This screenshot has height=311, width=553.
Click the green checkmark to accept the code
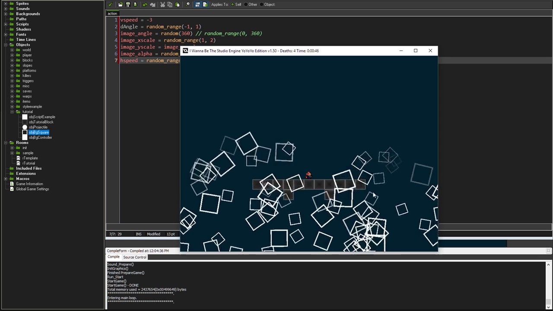coord(110,4)
